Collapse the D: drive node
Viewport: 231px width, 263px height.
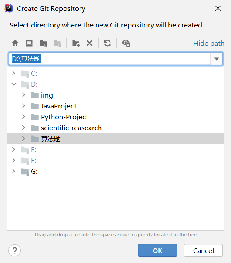click(x=14, y=84)
